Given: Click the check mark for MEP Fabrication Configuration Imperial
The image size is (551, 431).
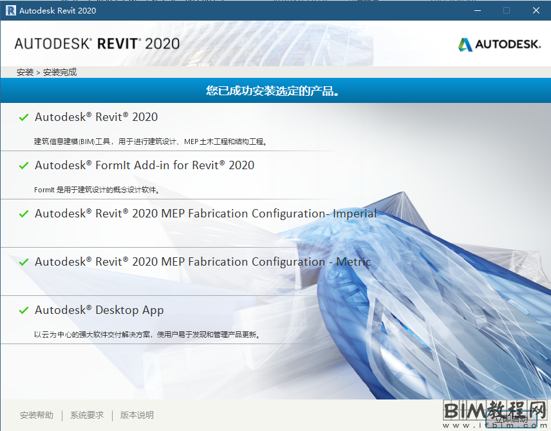Looking at the screenshot, I should [x=24, y=214].
